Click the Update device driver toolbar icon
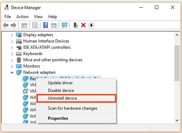Viewport: 182px width, 133px height. 76,25
